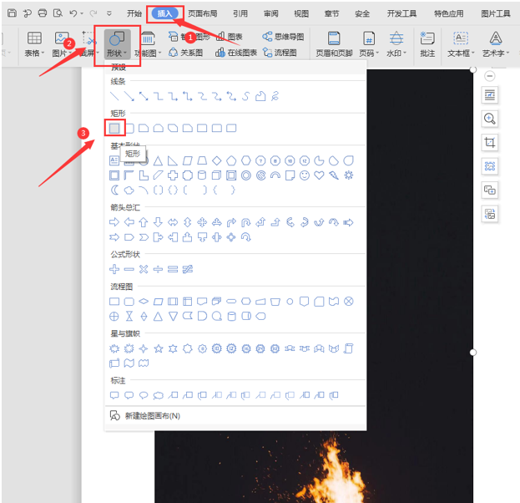Select the up arrow under 箭头总汇
This screenshot has width=520, height=503.
tap(144, 222)
